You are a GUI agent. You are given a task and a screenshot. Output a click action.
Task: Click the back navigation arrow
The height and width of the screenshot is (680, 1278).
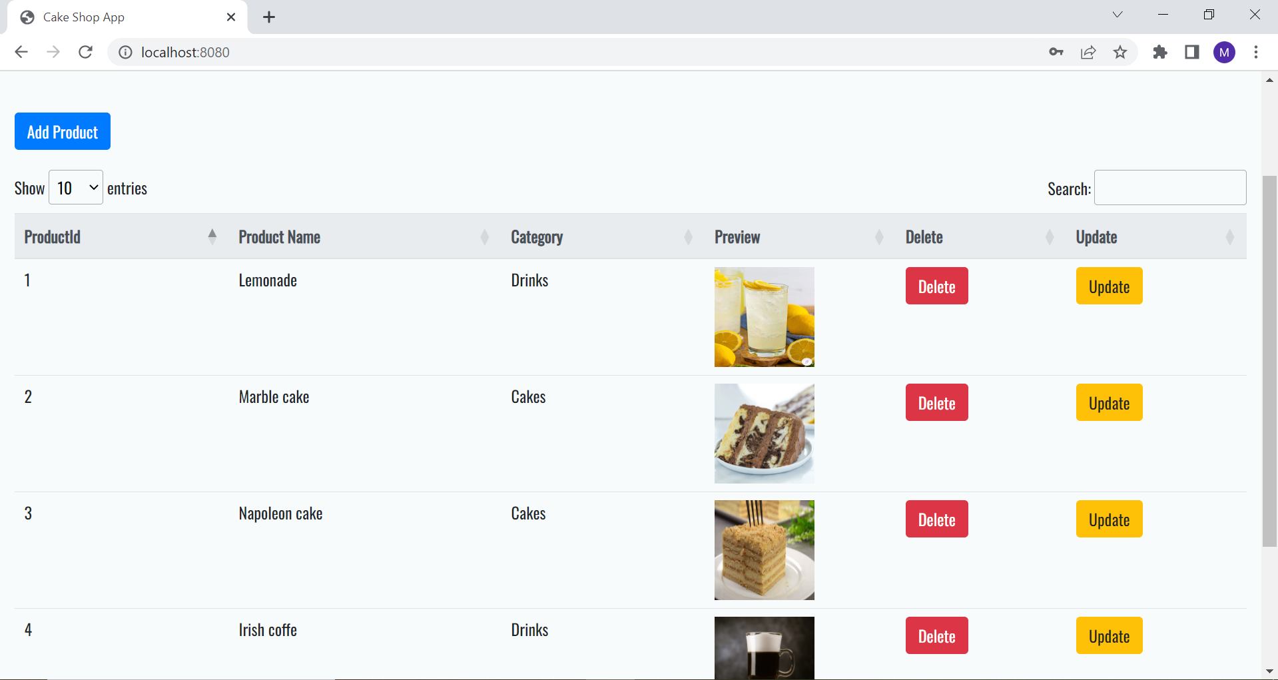tap(21, 52)
